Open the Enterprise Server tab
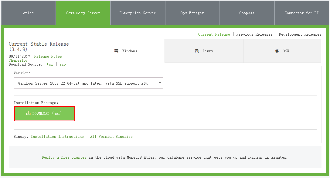Image resolution: width=330 pixels, height=178 pixels. tap(138, 13)
